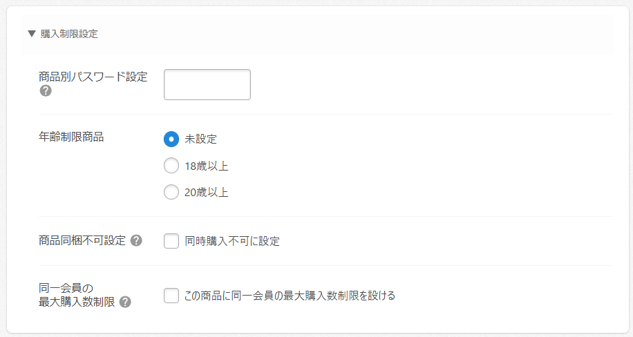This screenshot has height=337, width=633.
Task: Focus the 商品別パスワード設定 input box
Action: click(207, 84)
